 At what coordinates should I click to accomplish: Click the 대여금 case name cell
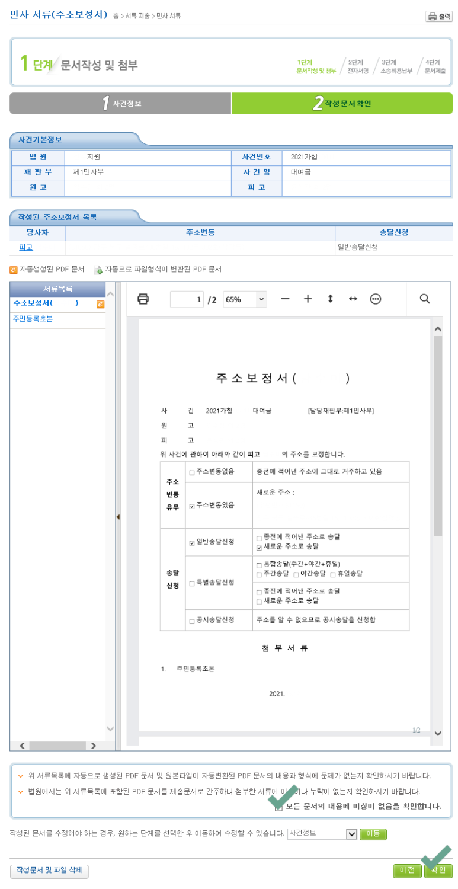point(366,172)
